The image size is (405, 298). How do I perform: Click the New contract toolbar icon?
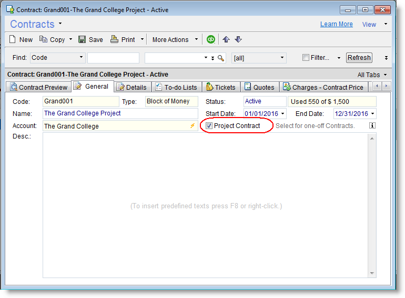[13, 39]
